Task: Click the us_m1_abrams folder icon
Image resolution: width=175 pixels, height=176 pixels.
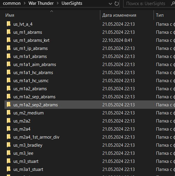Action: pyautogui.click(x=9, y=32)
